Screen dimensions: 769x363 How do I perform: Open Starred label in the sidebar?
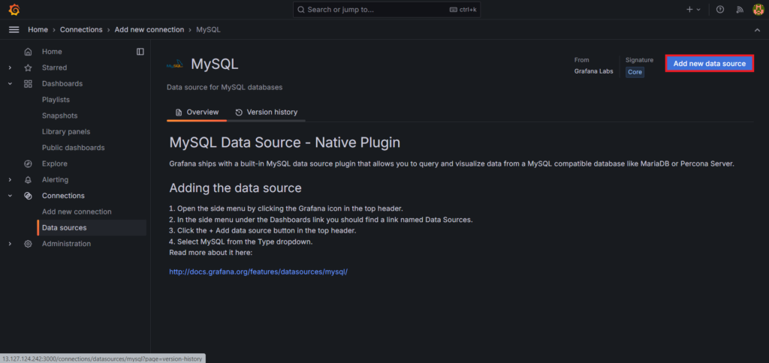(54, 67)
